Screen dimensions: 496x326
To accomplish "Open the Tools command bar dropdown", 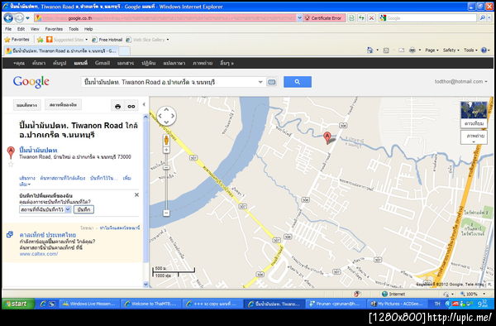I will point(470,50).
